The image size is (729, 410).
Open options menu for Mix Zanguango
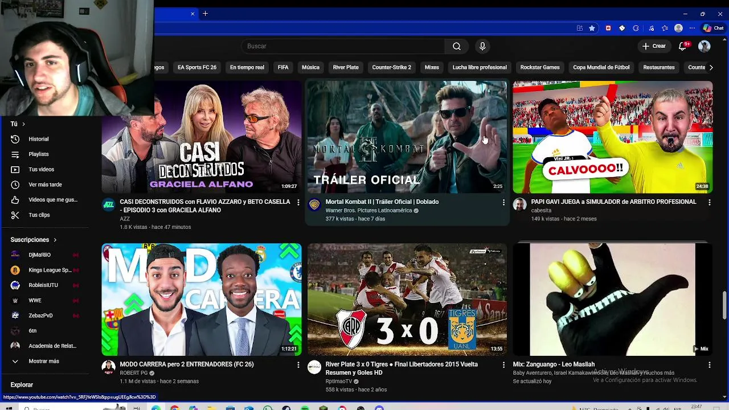coord(709,364)
